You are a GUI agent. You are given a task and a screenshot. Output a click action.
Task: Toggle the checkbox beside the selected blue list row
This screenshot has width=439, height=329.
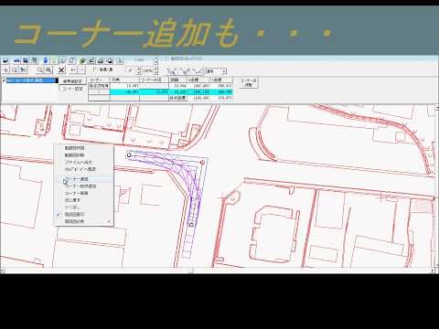click(x=4, y=80)
